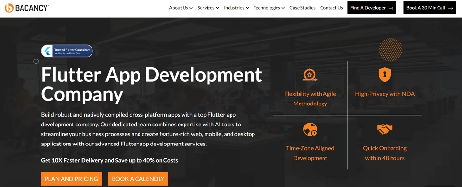The width and height of the screenshot is (462, 187).
Task: Click 'Flutter App Development Company' heading
Action: coord(151,84)
